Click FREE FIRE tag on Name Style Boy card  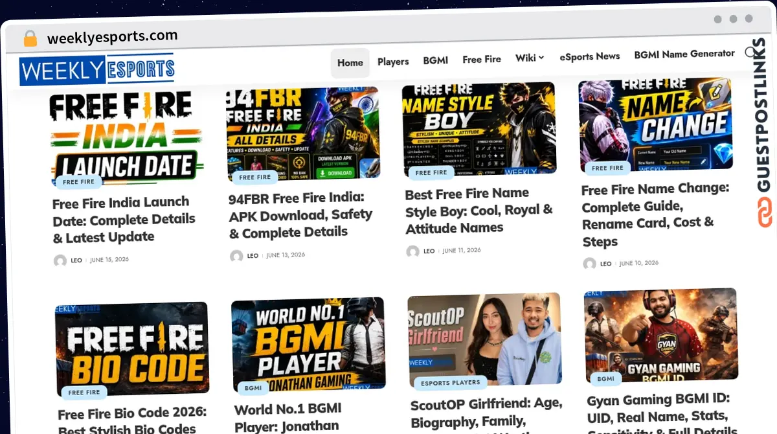point(431,173)
